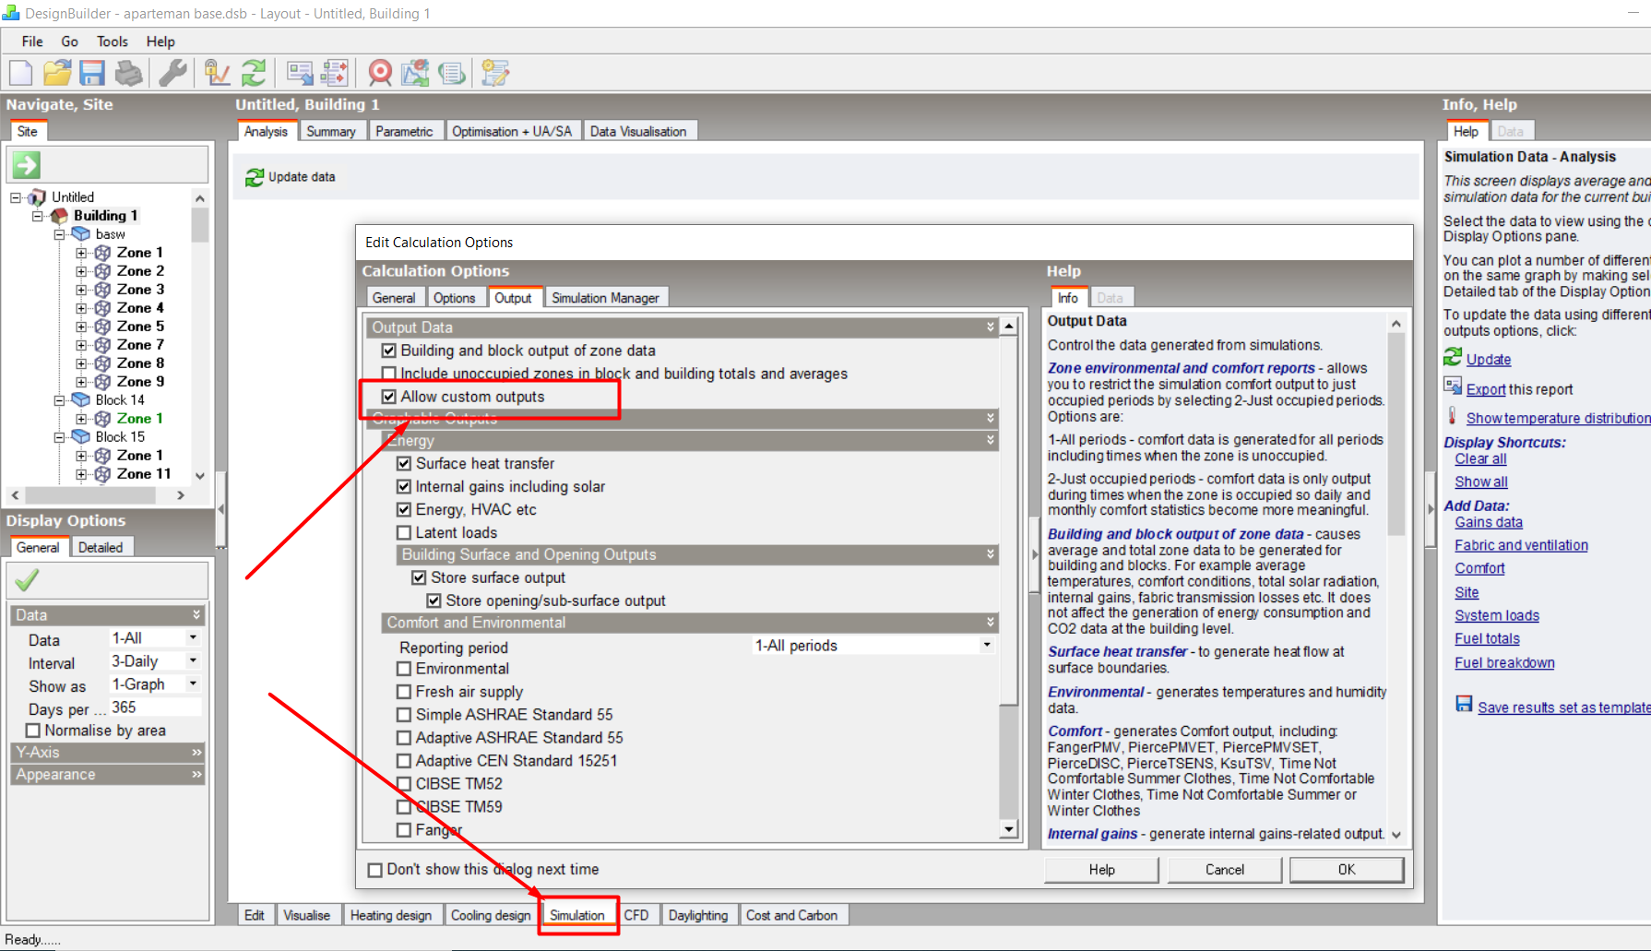
Task: Click OK in Edit Calculation Options
Action: click(x=1347, y=870)
